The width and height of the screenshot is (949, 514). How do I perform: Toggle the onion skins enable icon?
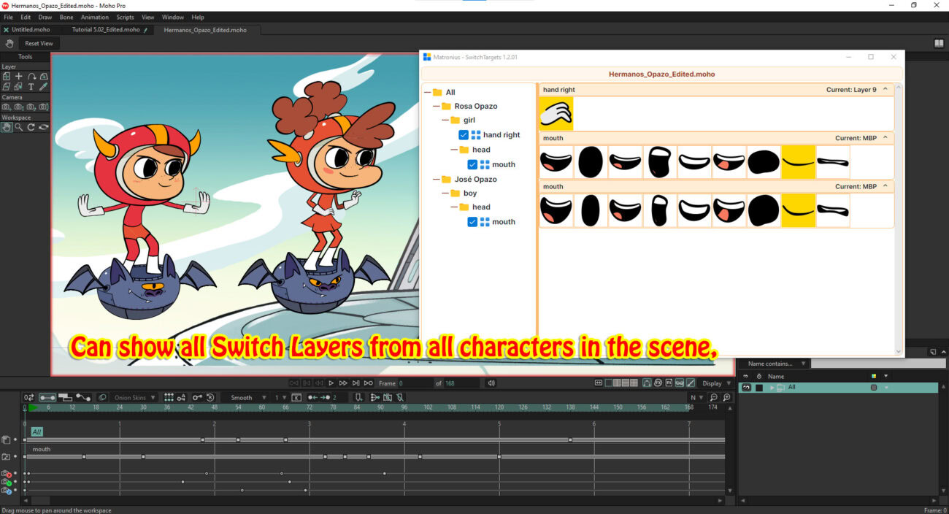pos(102,397)
